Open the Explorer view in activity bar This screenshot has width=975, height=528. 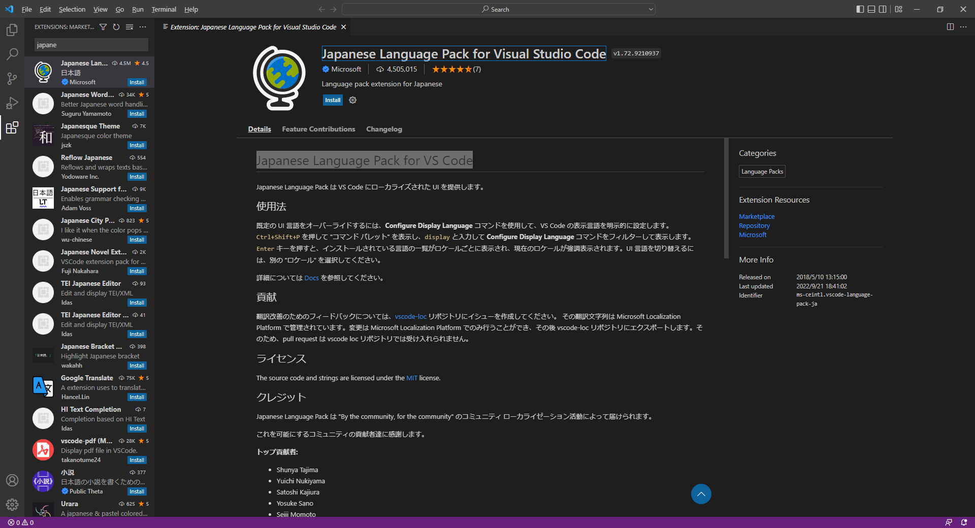click(x=12, y=30)
